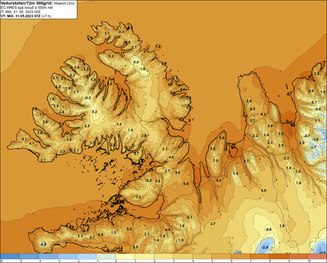Click the "(+7 h)" forecast offset text
This screenshot has height=263, width=327.
(46, 16)
